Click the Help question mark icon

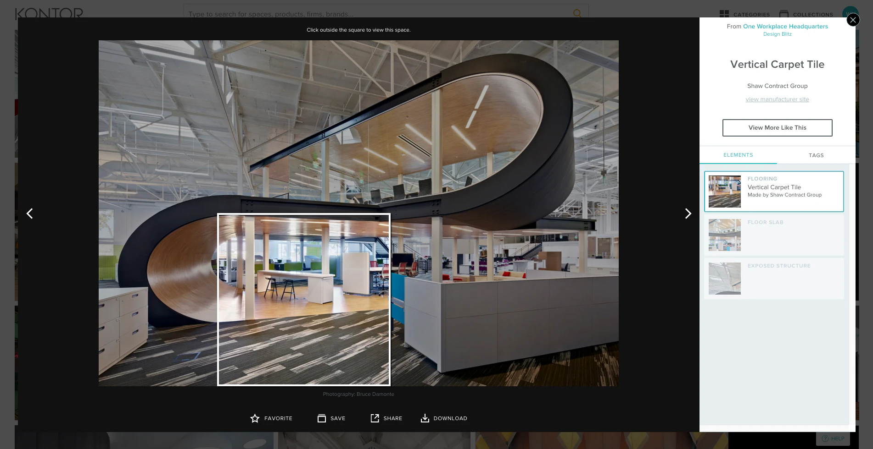[825, 438]
